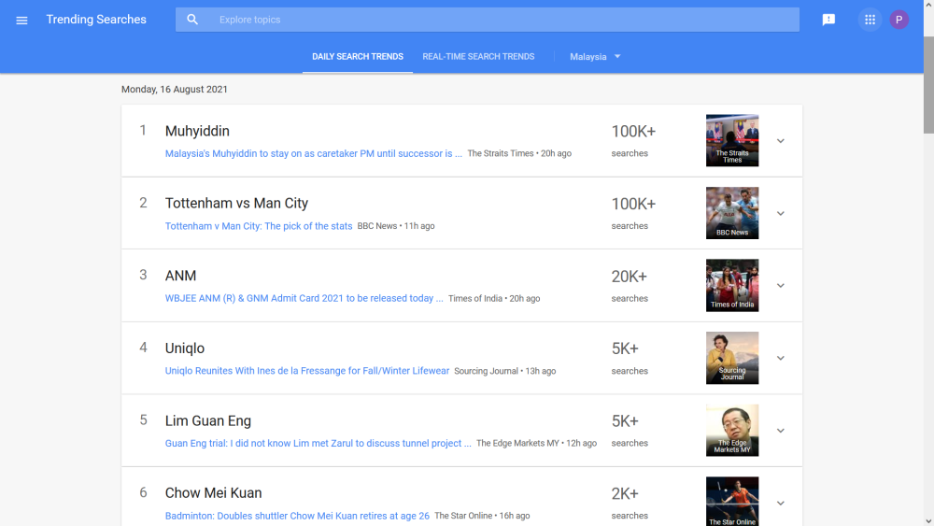Expand the Muhyiddin trend row
The image size is (934, 526).
click(x=780, y=141)
